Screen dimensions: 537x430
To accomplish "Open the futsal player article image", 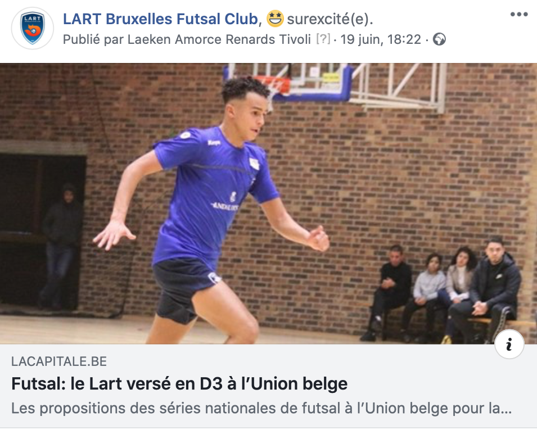I will click(x=269, y=203).
